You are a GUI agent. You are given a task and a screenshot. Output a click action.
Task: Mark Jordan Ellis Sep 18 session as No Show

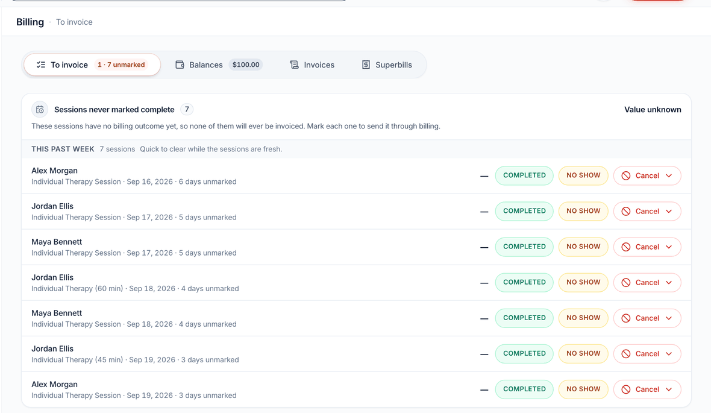pos(583,283)
